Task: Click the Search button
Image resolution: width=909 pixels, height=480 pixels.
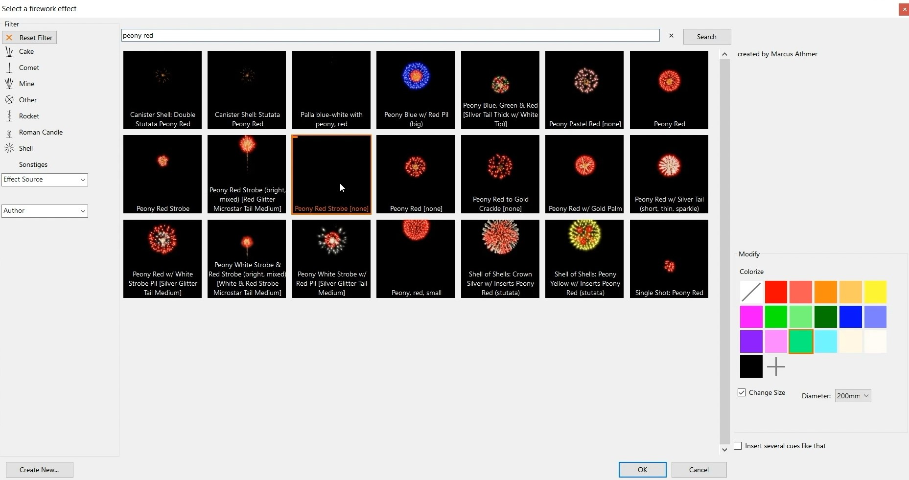Action: 707,37
